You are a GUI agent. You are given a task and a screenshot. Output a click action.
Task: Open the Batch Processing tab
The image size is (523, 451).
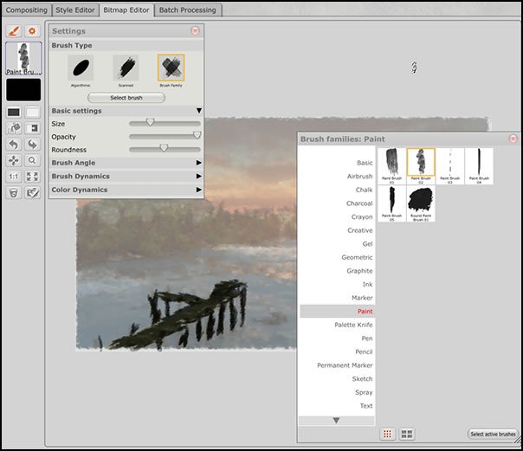click(187, 10)
